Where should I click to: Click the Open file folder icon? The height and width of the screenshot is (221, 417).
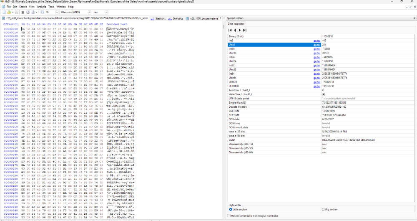(9, 12)
